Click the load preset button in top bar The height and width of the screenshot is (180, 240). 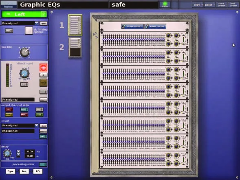pyautogui.click(x=233, y=5)
